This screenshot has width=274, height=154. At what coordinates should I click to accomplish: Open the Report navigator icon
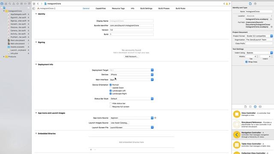[29, 4]
